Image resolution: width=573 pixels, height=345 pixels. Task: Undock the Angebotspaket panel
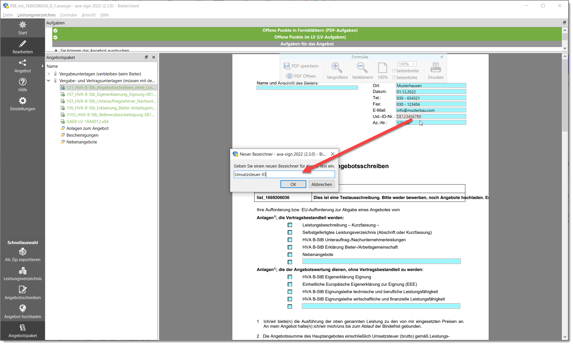[x=146, y=57]
